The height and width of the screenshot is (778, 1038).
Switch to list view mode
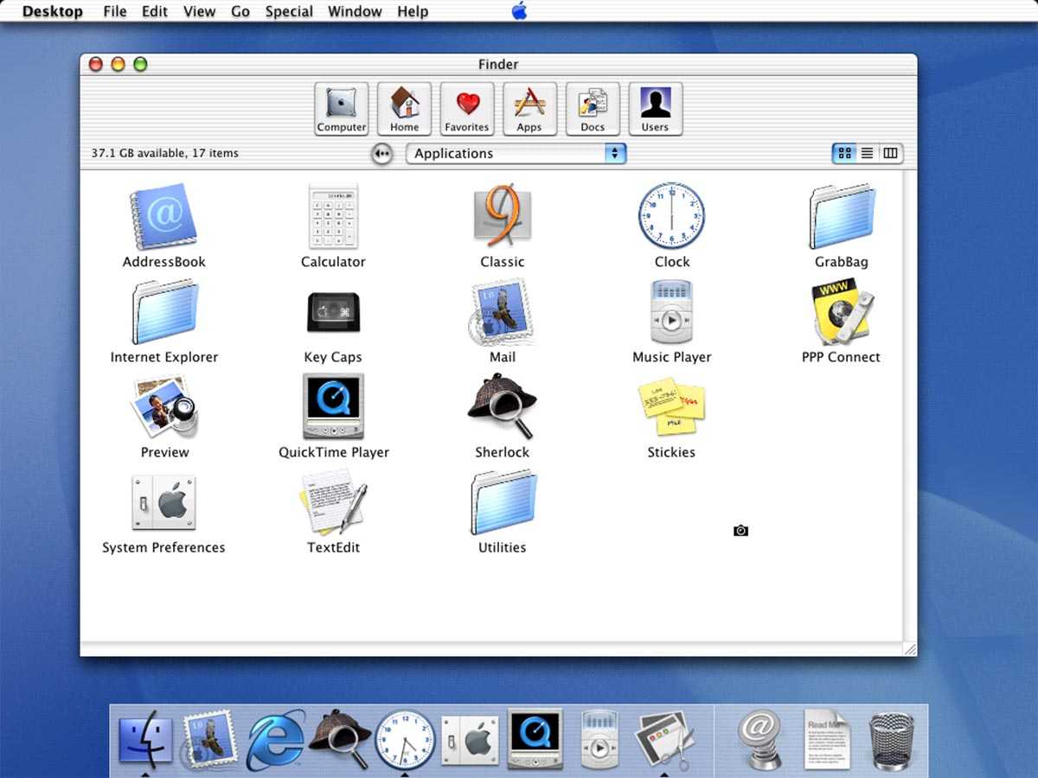pos(867,154)
